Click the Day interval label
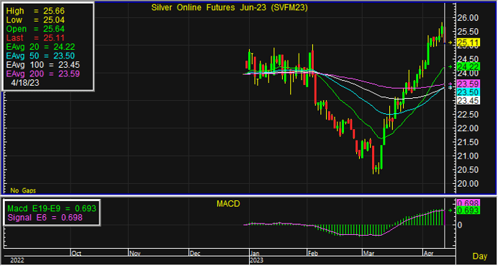Screen dimensions: 498x266 pos(480,256)
